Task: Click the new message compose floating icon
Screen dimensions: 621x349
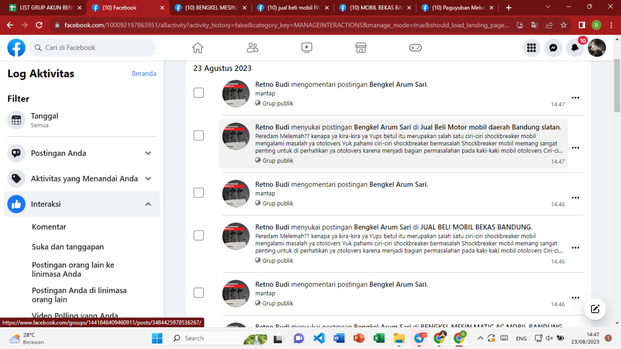Action: (x=595, y=309)
